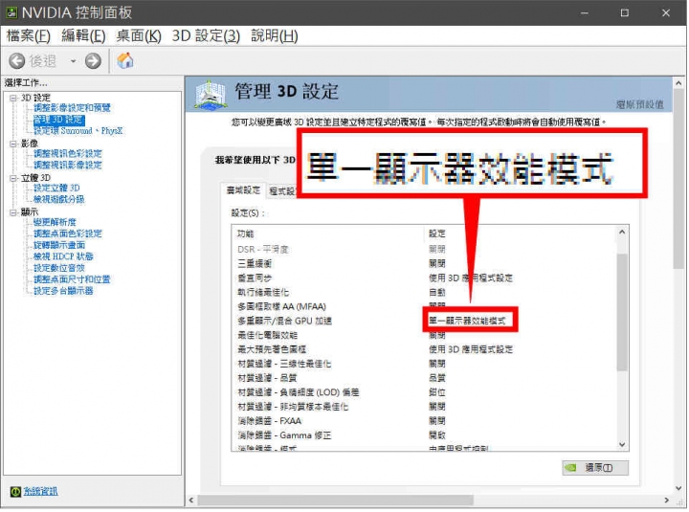Open the 說明(H) menu

click(x=275, y=35)
